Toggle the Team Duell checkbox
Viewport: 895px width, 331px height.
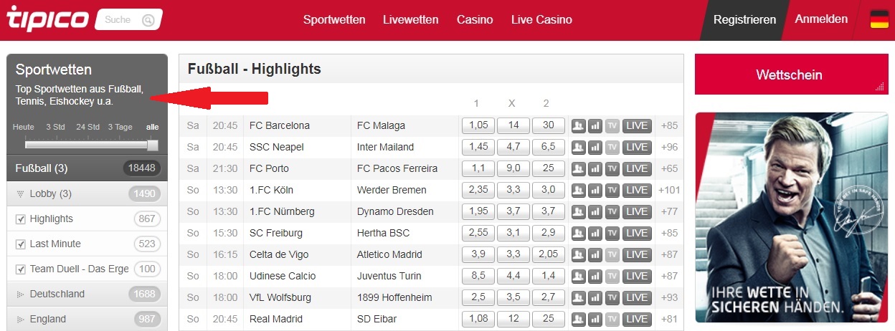(20, 269)
